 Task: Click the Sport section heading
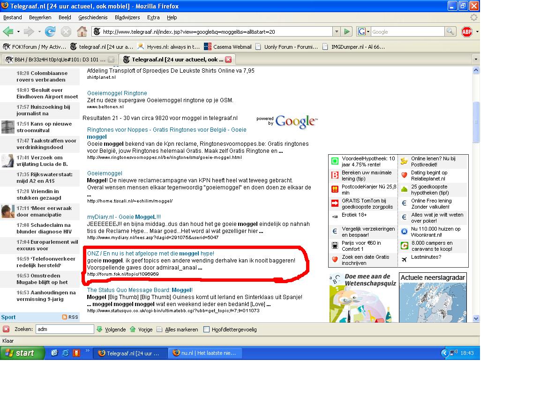(8, 317)
